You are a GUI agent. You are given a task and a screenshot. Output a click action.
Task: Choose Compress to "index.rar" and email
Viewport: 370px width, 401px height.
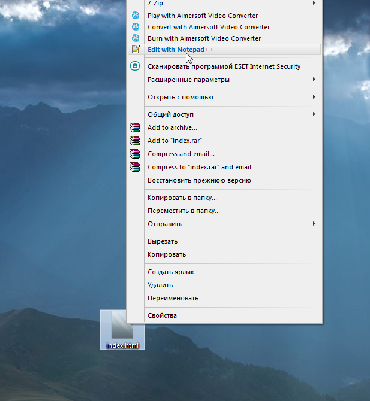[x=224, y=167]
